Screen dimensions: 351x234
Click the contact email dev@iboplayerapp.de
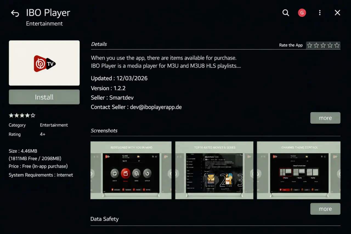click(156, 107)
